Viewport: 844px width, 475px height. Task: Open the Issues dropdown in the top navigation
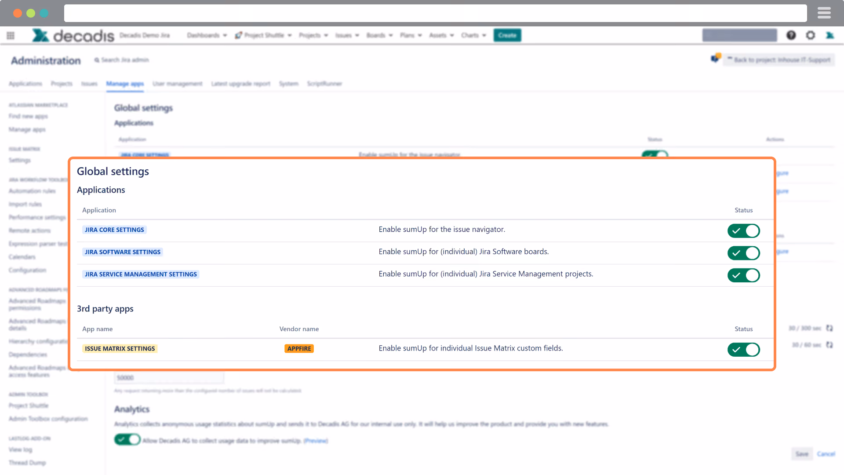(x=347, y=35)
